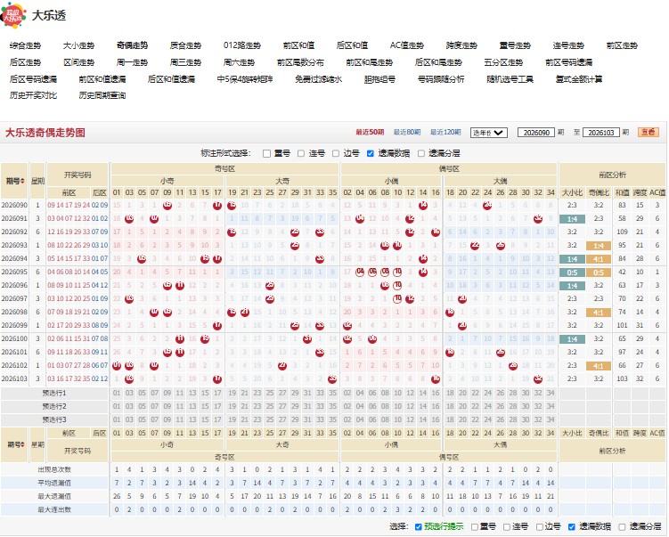The height and width of the screenshot is (537, 669).
Task: Click teal 1:4 大小比 cell in row 2026091
Action: tap(572, 219)
